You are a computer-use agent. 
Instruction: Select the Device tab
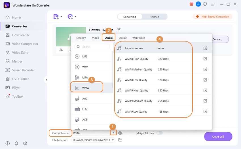tap(123, 38)
